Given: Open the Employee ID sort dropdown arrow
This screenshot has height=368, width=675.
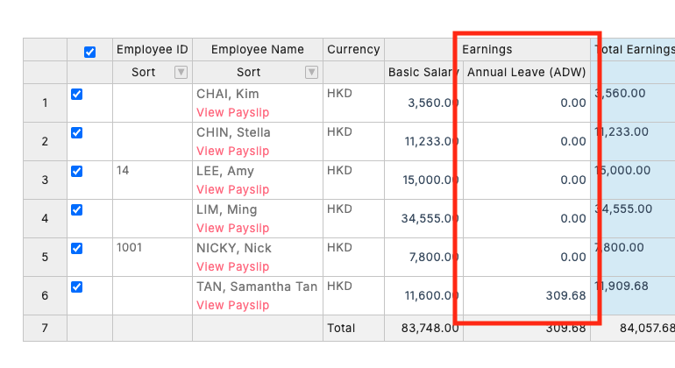Looking at the screenshot, I should (181, 73).
